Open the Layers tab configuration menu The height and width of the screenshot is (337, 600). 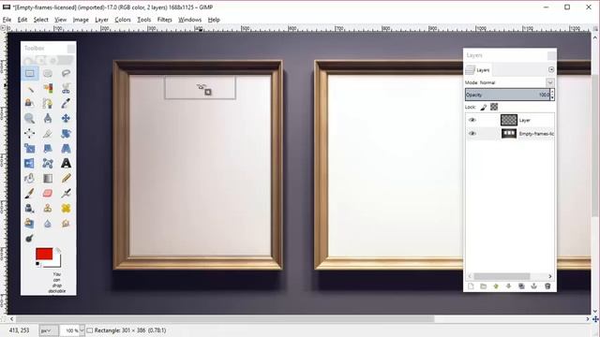(x=551, y=69)
